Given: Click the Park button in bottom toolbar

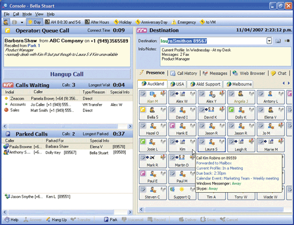Looking at the screenshot, I should point(111,219).
